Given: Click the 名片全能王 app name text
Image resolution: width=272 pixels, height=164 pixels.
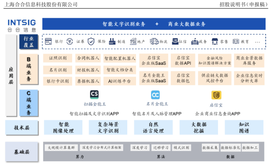Looking at the screenshot, I should 157,104.
